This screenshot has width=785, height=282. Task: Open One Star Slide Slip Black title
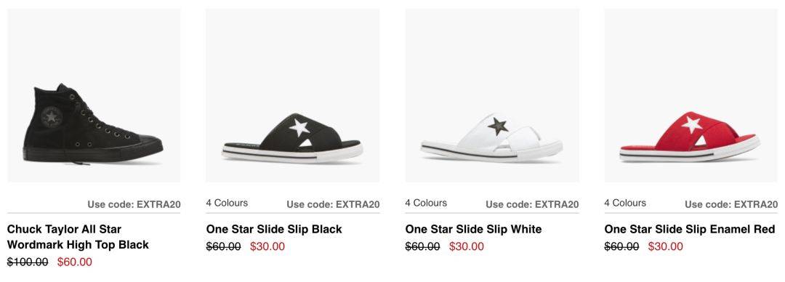point(274,230)
